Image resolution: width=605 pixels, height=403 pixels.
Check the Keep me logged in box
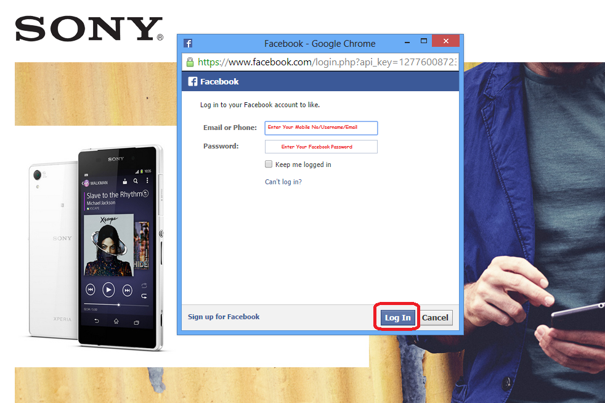pos(269,164)
